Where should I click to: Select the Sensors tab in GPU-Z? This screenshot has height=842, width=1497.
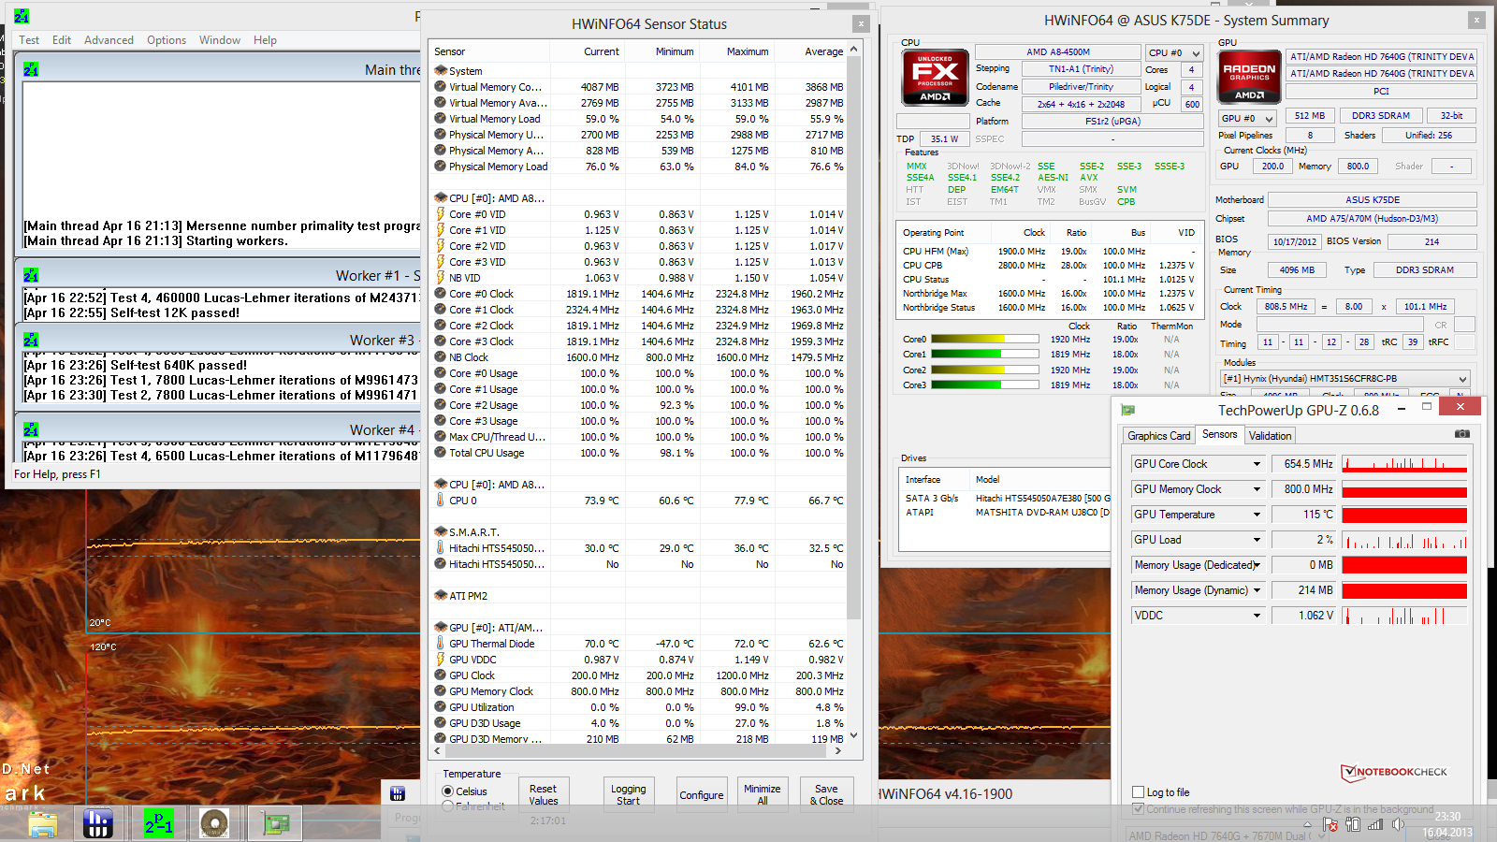1219,434
